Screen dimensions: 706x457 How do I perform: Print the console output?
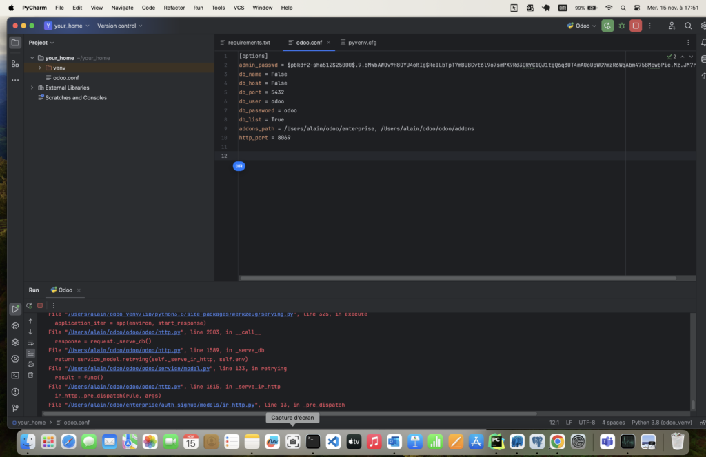click(x=30, y=364)
